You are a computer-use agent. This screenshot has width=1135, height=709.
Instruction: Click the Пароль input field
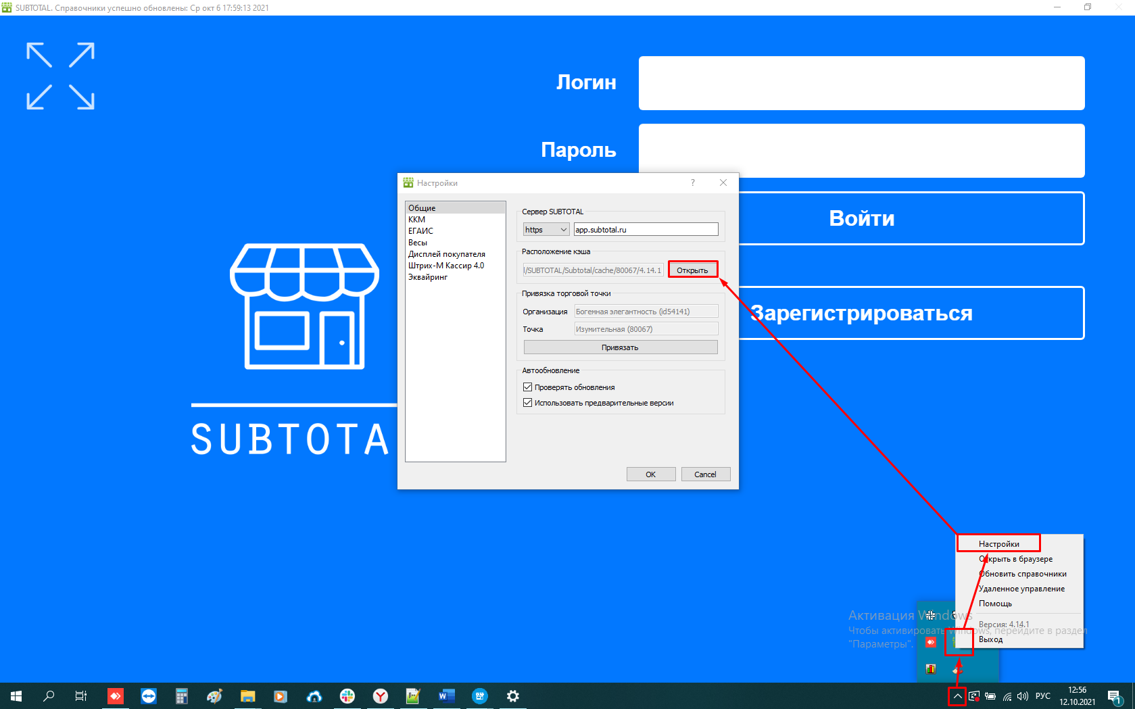click(x=861, y=151)
